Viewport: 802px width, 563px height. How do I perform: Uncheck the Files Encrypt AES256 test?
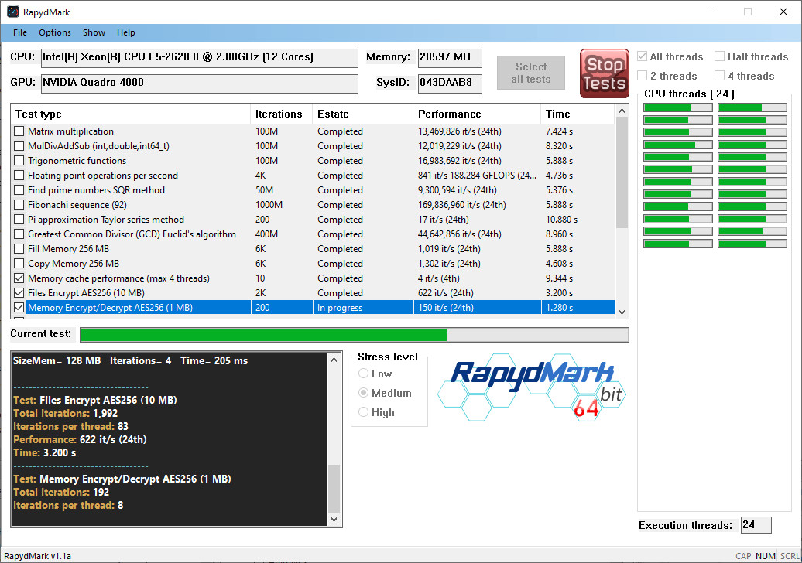(x=19, y=293)
